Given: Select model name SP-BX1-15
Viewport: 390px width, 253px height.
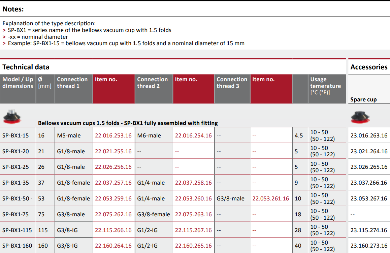Looking at the screenshot, I should tap(15, 135).
